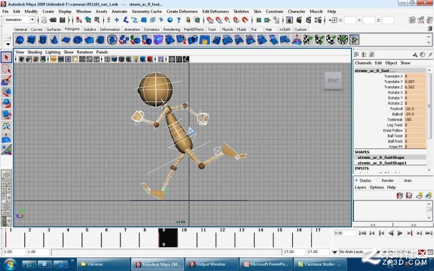Viewport: 434px width, 271px height.
Task: Play animation forwards
Action: (400, 233)
